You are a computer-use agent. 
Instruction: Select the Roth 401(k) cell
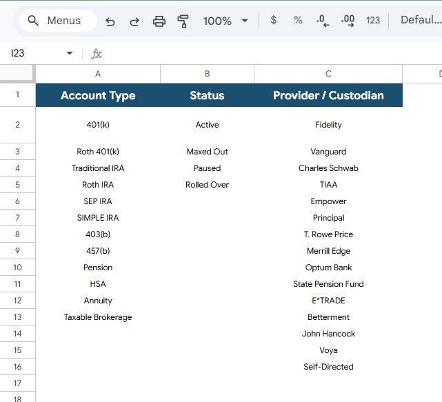click(x=98, y=152)
